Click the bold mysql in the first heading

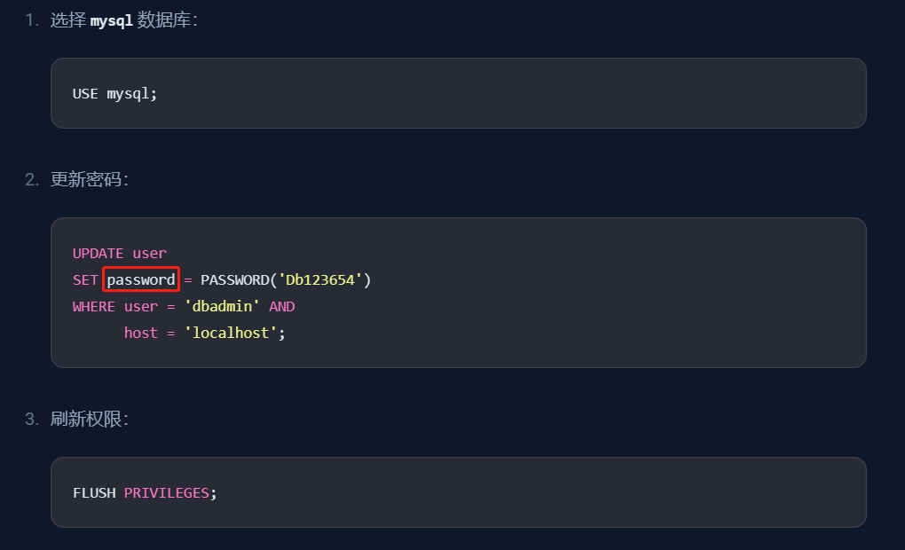[x=111, y=20]
